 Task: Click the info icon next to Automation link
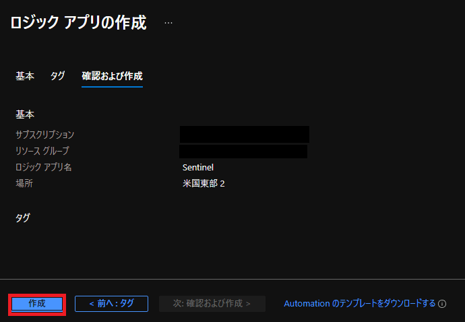click(x=443, y=304)
